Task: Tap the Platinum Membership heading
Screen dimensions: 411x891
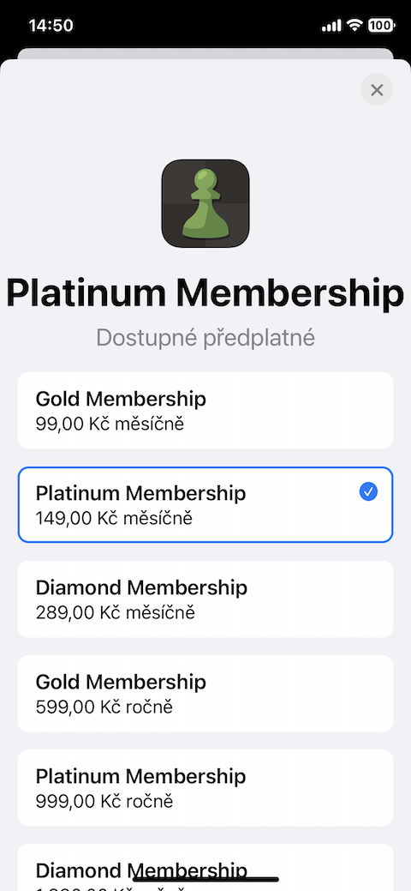Action: coord(205,292)
